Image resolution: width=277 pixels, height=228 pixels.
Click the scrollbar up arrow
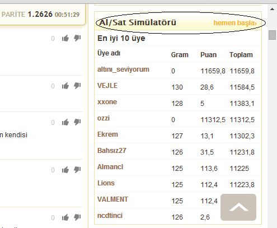click(x=272, y=9)
